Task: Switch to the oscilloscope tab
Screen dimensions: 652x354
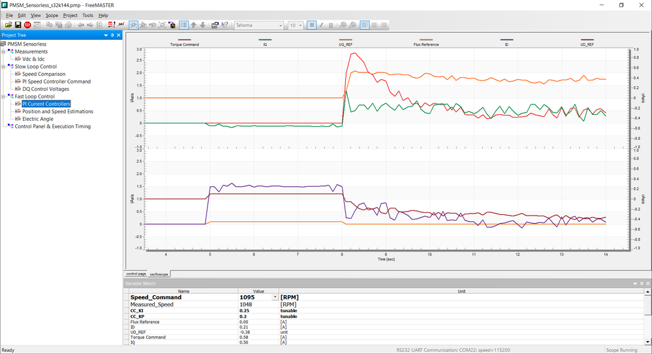Action: [159, 274]
